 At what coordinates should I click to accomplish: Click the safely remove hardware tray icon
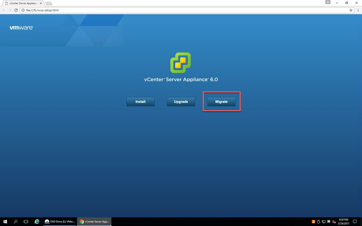coord(319,221)
